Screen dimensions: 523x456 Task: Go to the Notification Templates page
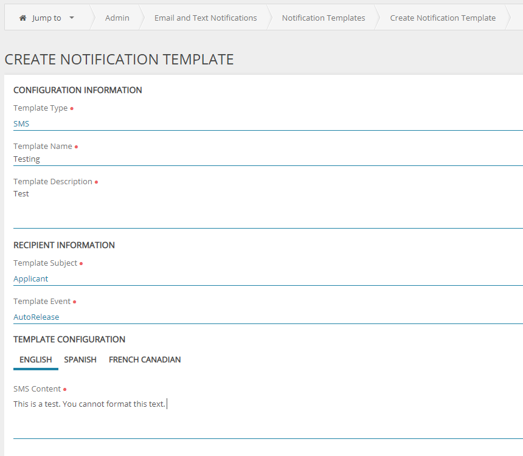(323, 18)
